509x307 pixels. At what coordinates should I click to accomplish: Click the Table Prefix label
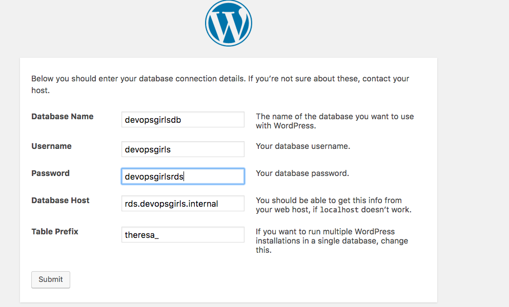[55, 231]
